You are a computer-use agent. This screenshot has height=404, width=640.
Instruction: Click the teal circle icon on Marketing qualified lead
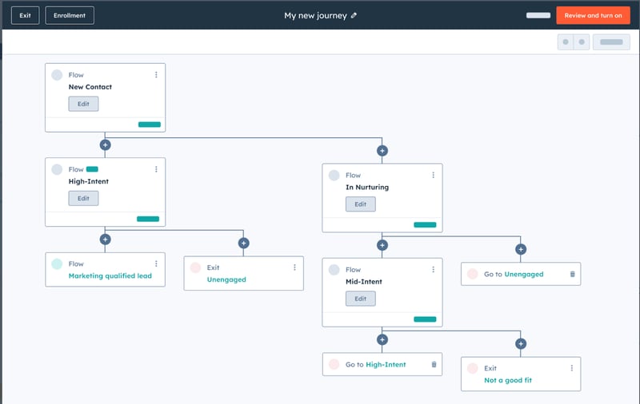(57, 264)
